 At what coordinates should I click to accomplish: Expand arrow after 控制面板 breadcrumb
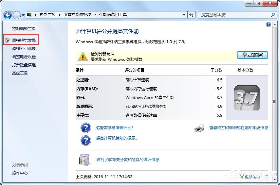(x=60, y=15)
